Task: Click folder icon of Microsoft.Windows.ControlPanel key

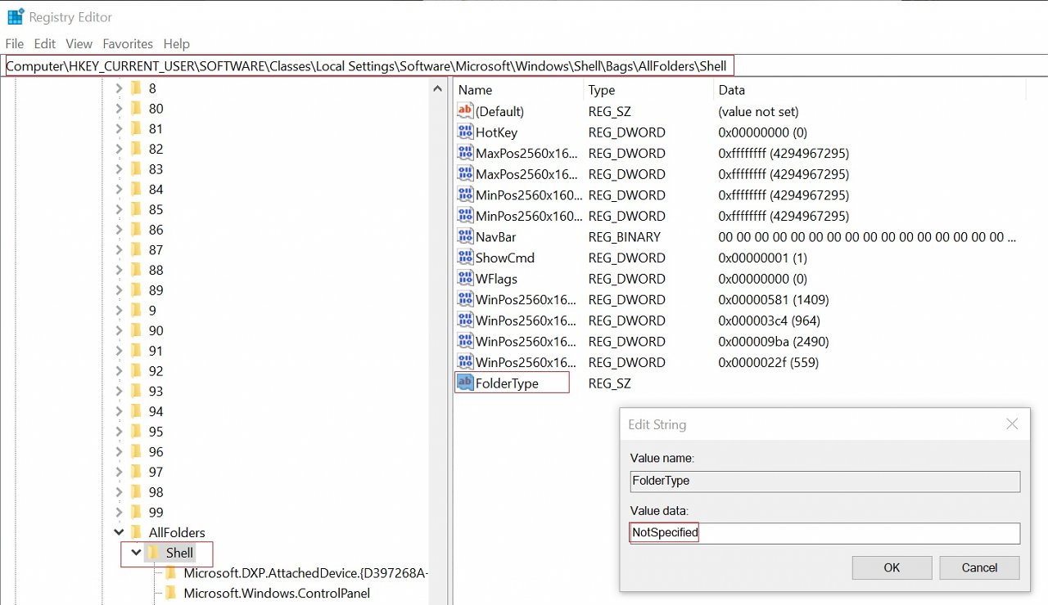Action: tap(171, 593)
